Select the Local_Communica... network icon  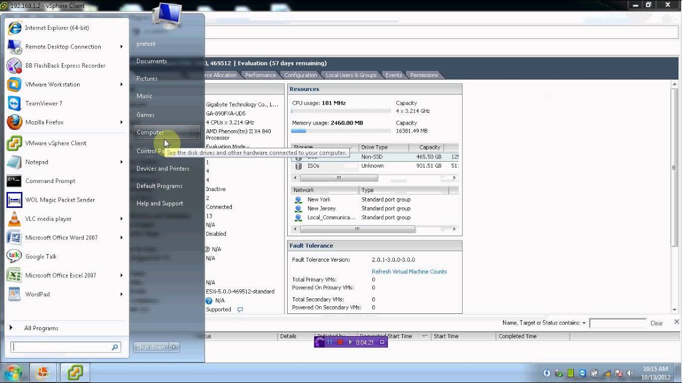pyautogui.click(x=298, y=218)
